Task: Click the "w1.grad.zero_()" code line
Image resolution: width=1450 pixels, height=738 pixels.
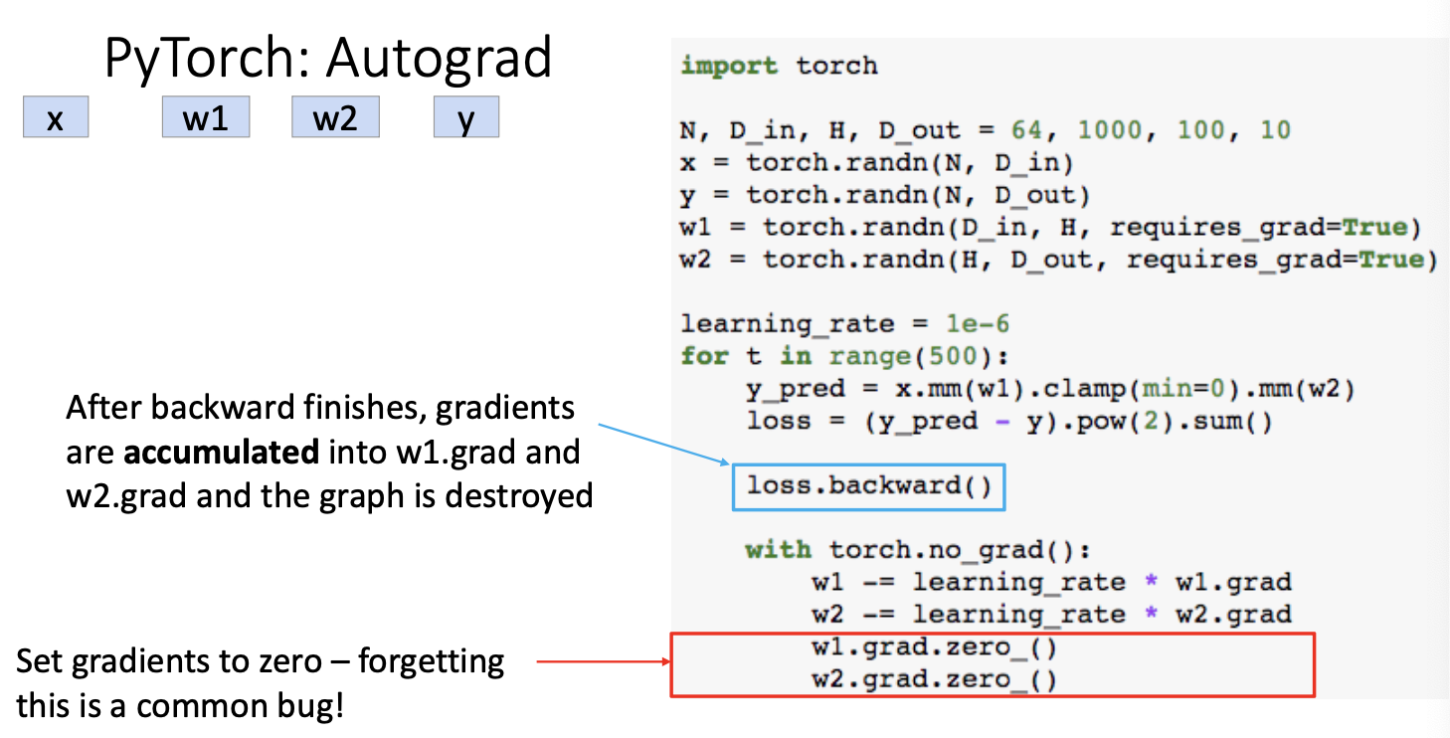Action: [x=934, y=648]
